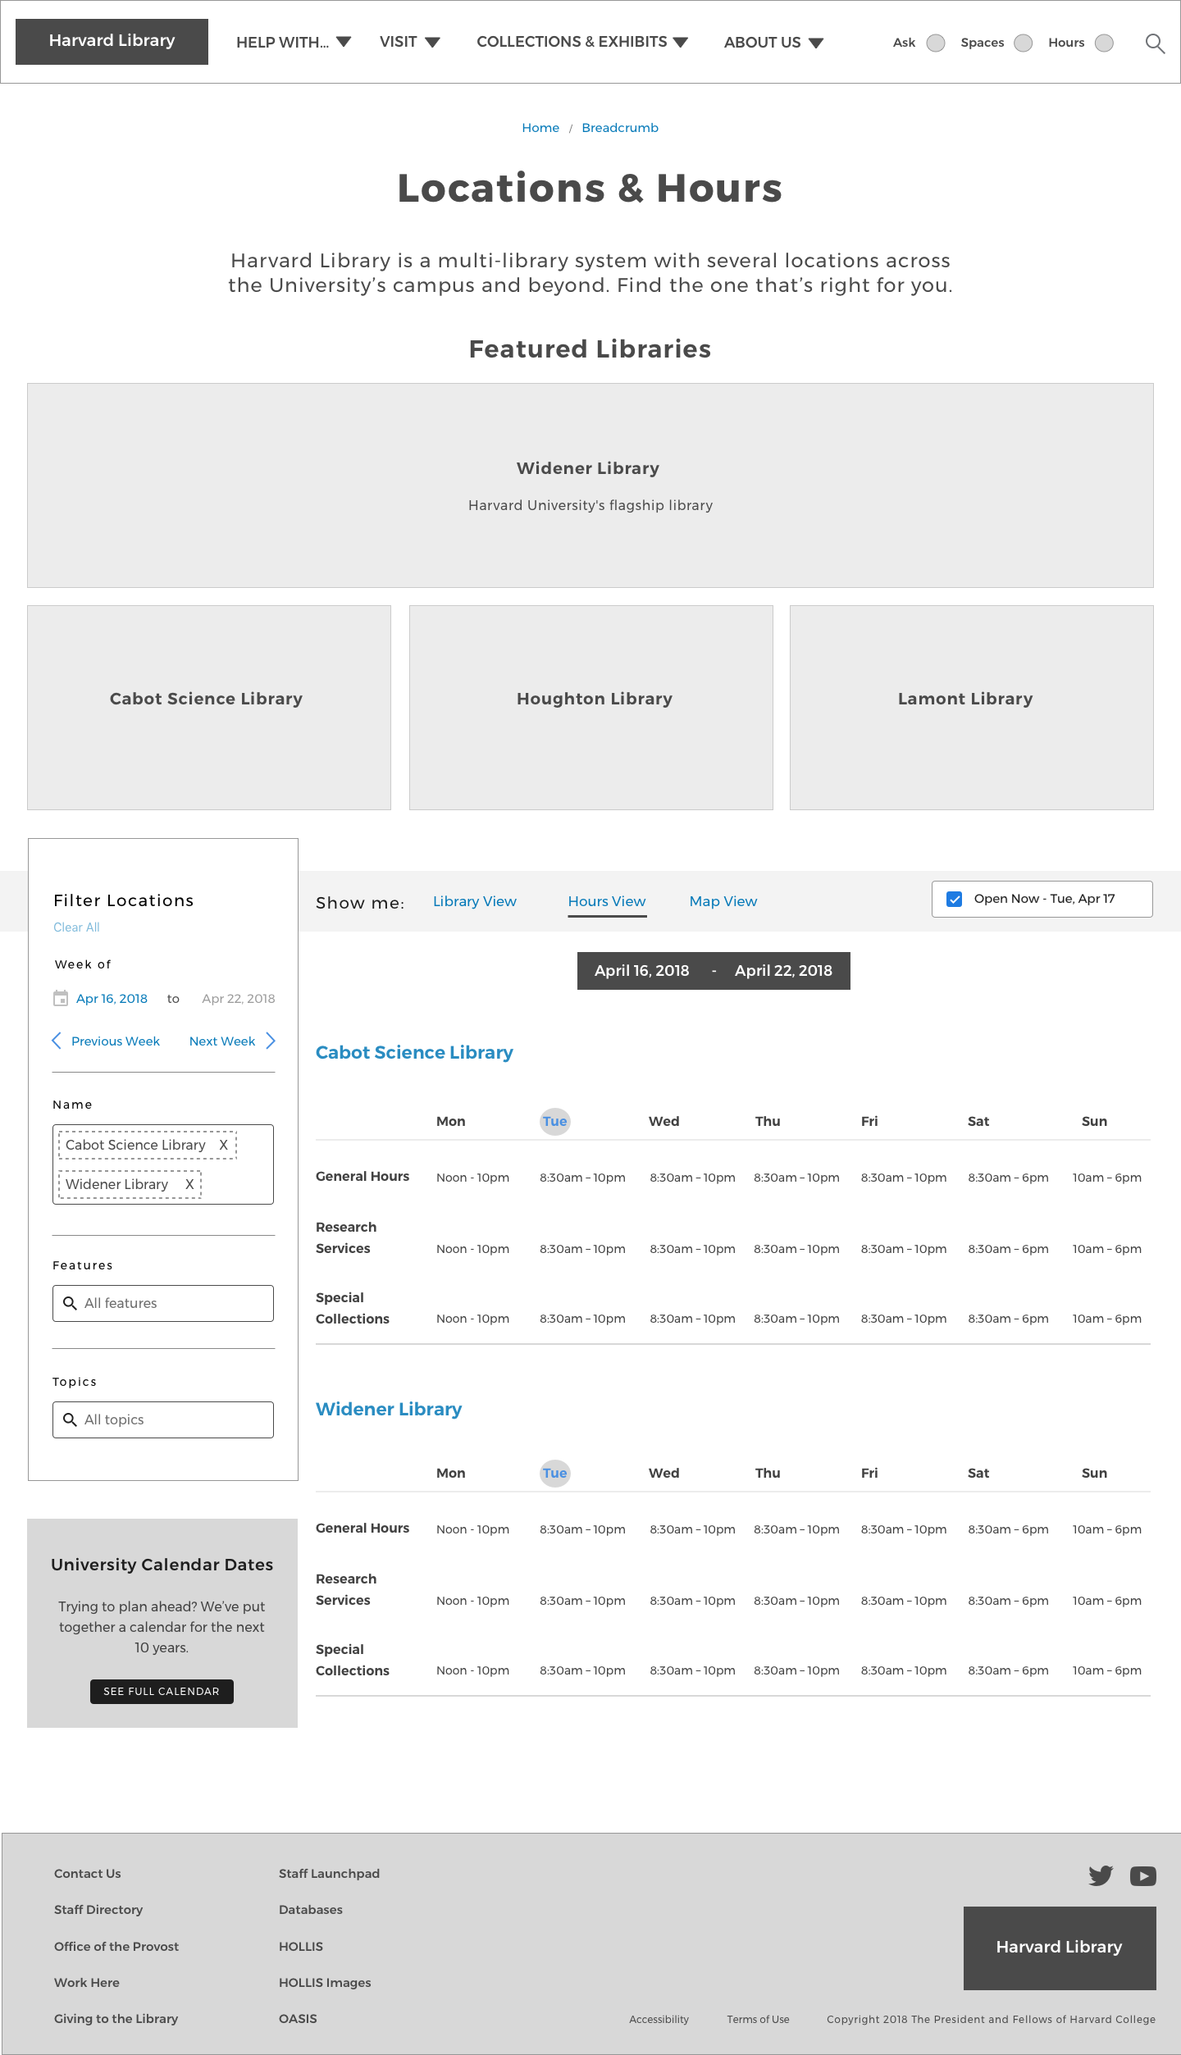The height and width of the screenshot is (2055, 1181).
Task: Select Tue column in Widener table
Action: [555, 1474]
